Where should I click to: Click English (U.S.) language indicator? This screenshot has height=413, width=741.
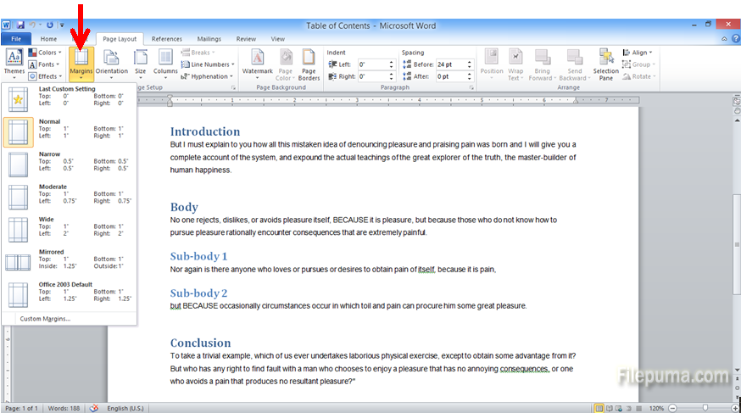pyautogui.click(x=125, y=408)
